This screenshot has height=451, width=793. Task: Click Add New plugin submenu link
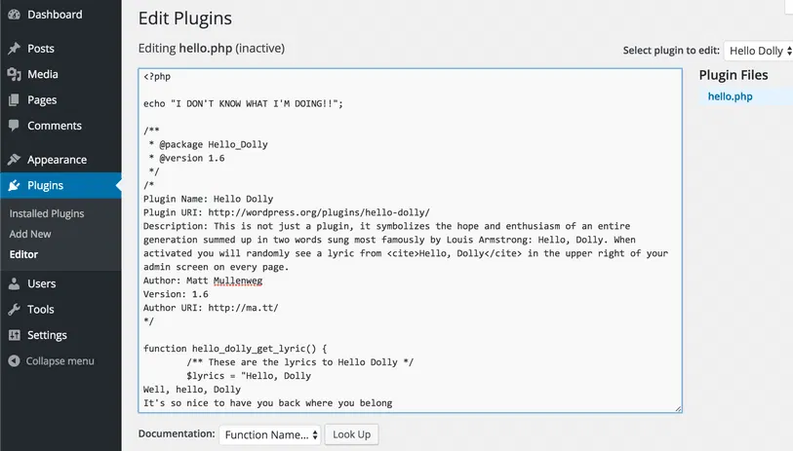(x=30, y=234)
